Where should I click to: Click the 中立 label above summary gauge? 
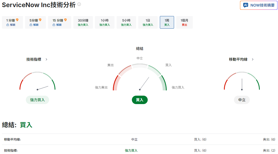tap(140, 58)
